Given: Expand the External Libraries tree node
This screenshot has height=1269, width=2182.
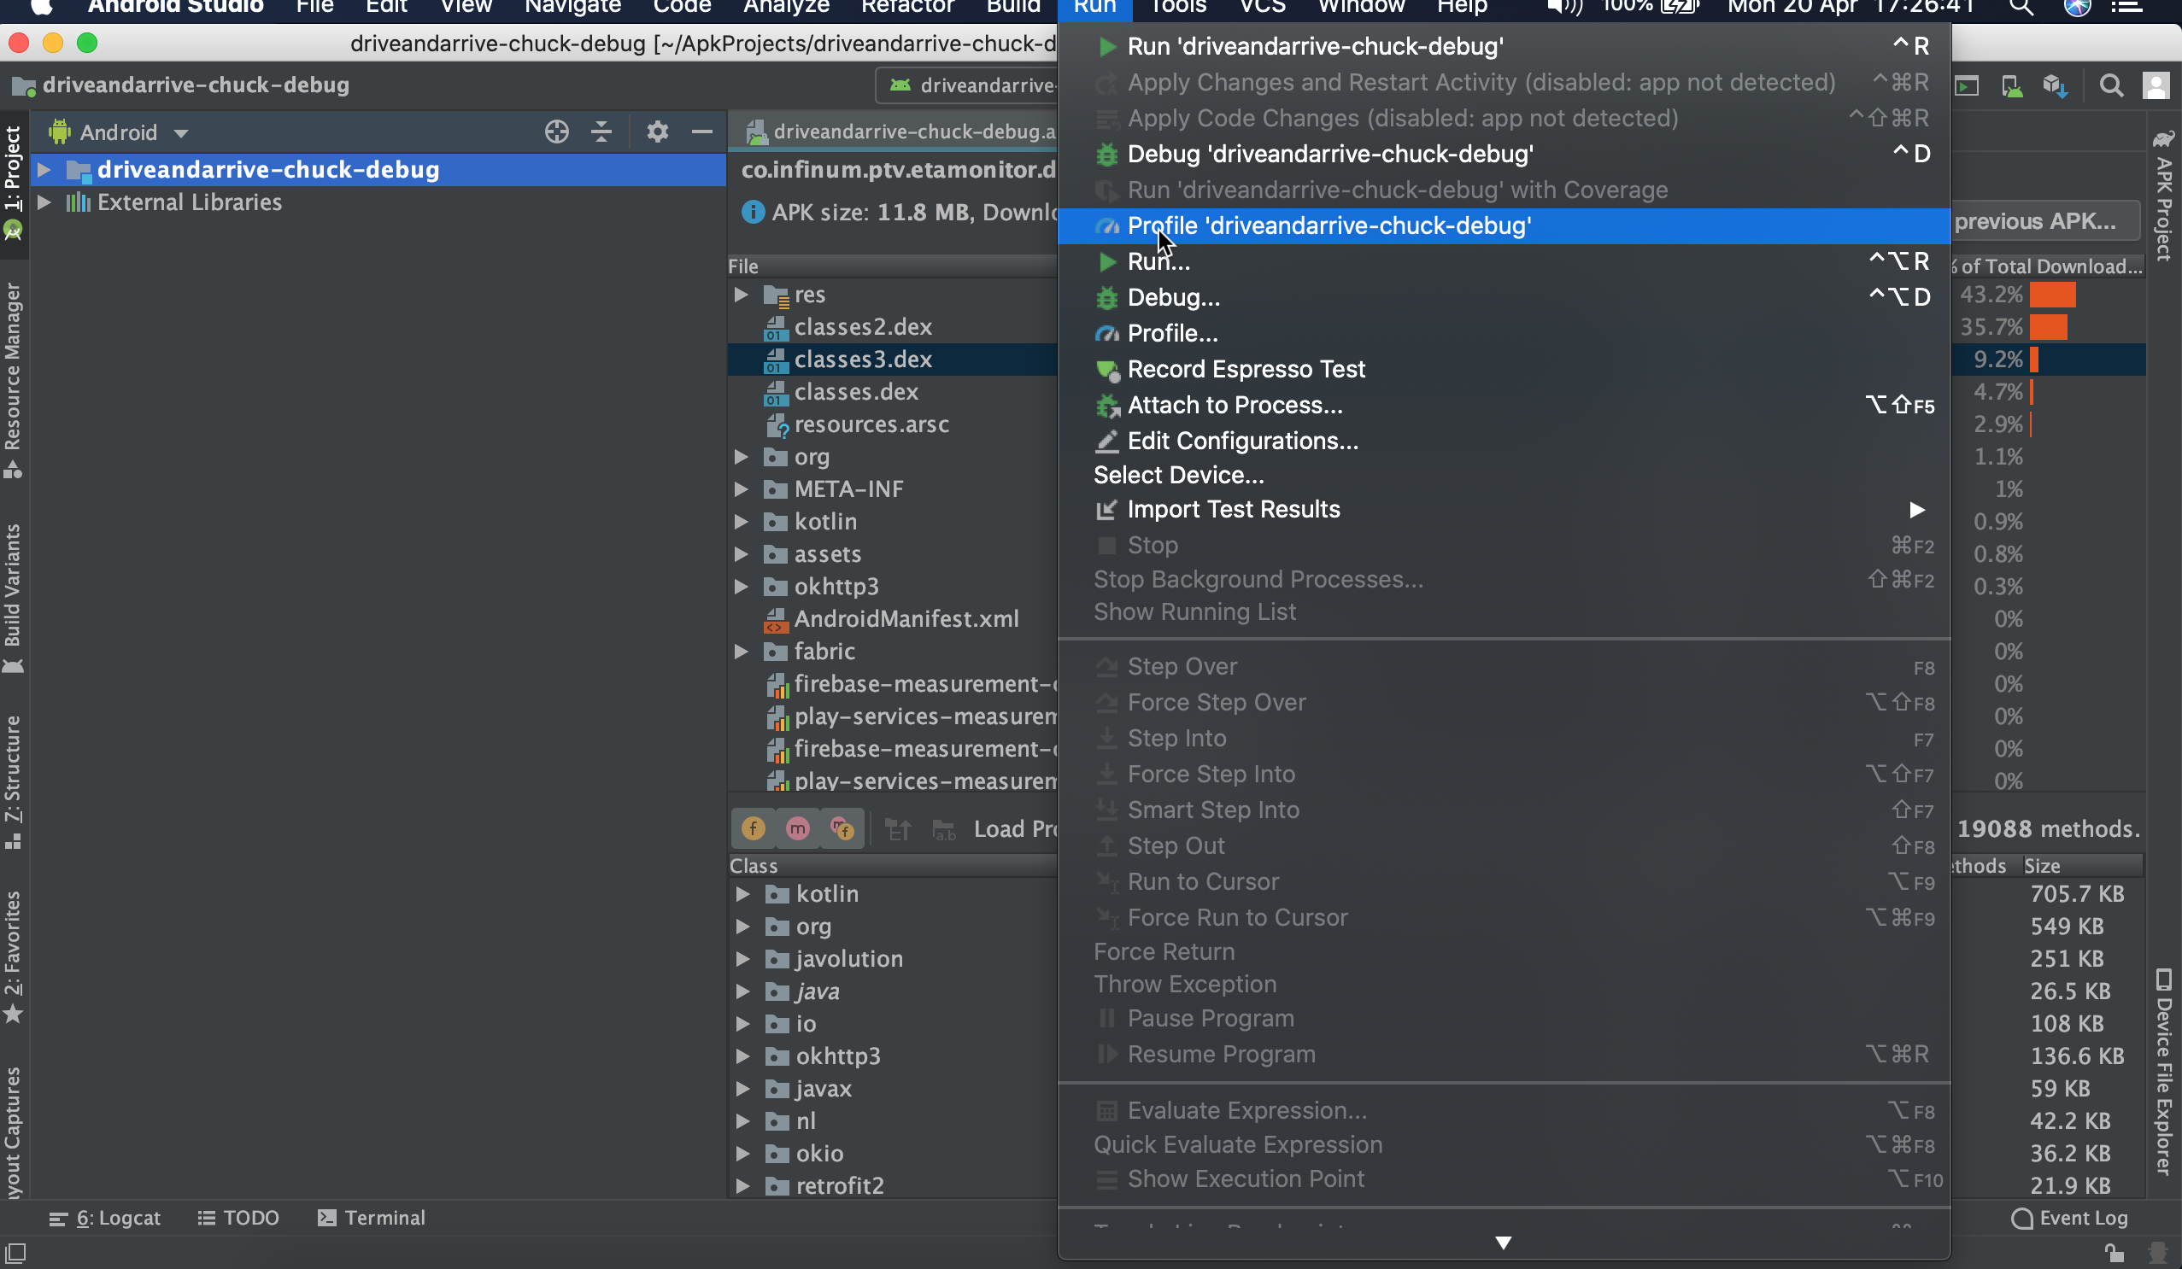Looking at the screenshot, I should click(x=44, y=202).
